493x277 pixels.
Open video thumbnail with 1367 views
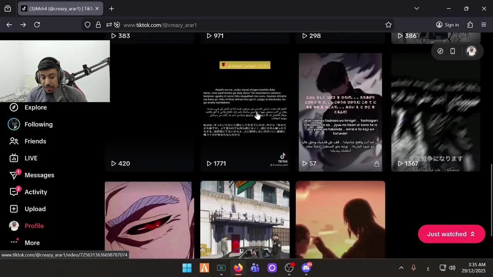click(x=436, y=112)
